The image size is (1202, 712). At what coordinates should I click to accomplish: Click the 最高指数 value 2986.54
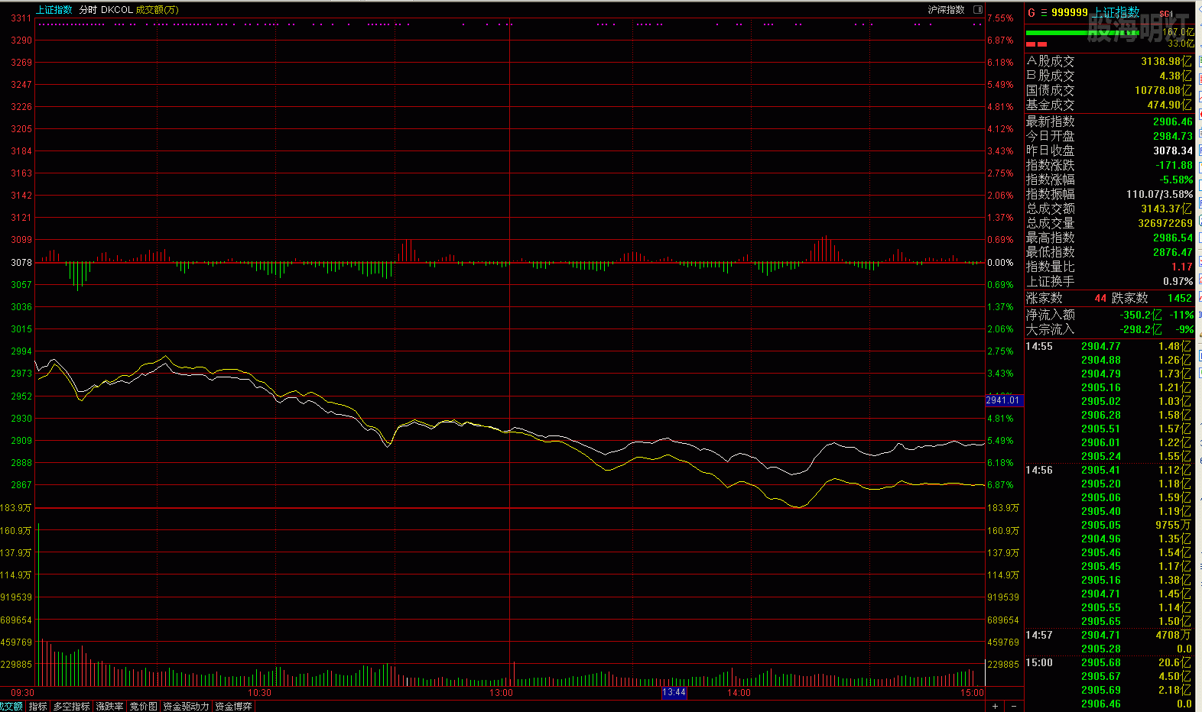pos(1173,238)
